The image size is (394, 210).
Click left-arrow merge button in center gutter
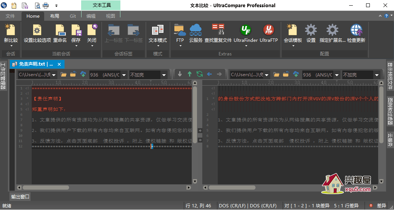pyautogui.click(x=200, y=140)
